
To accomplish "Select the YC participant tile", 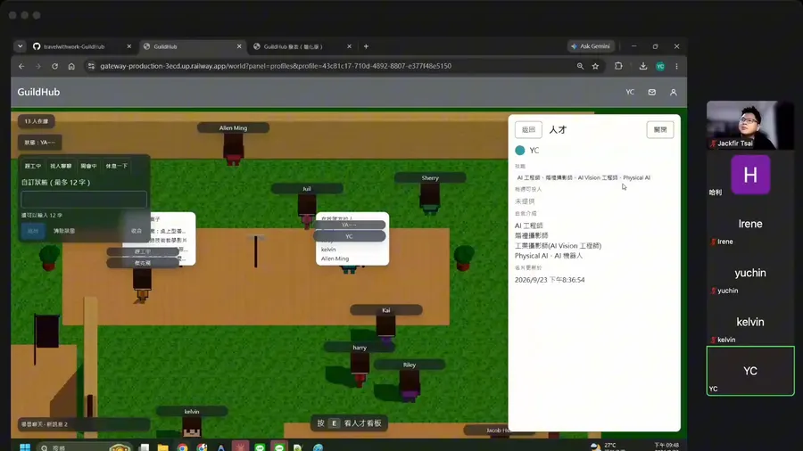I will (750, 371).
